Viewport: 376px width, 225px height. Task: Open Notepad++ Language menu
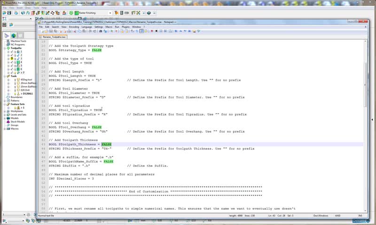click(86, 27)
